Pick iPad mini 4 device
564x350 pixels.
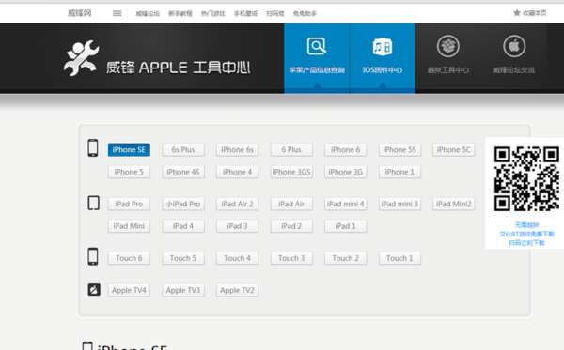[345, 204]
